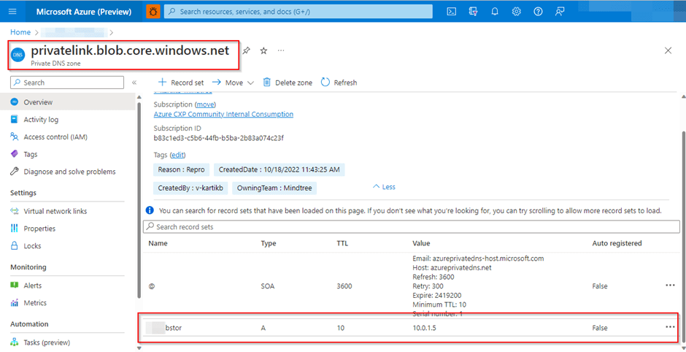Open the ellipsis menu for A record

click(670, 327)
